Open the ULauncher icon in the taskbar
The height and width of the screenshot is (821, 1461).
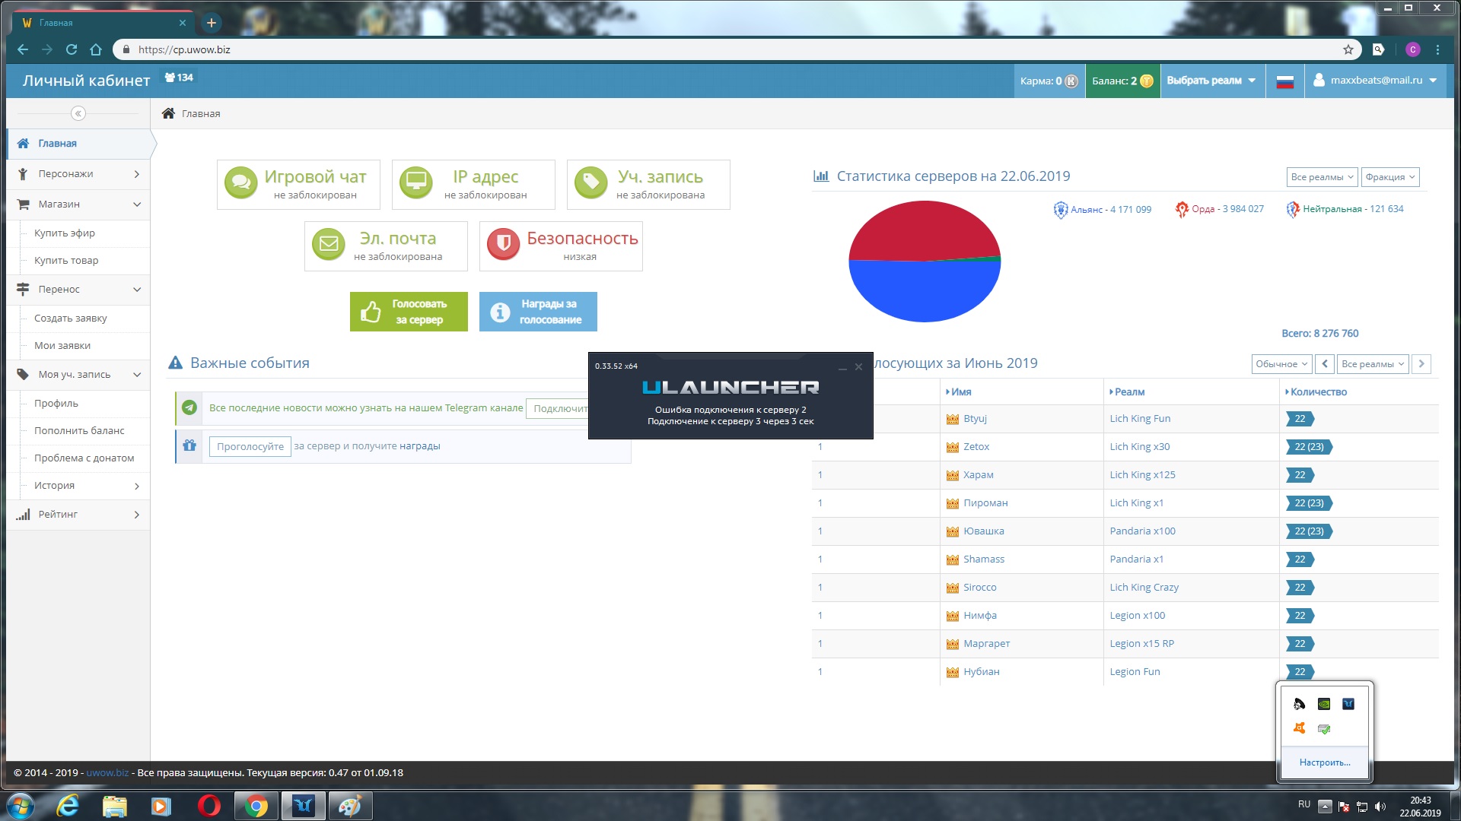coord(304,806)
